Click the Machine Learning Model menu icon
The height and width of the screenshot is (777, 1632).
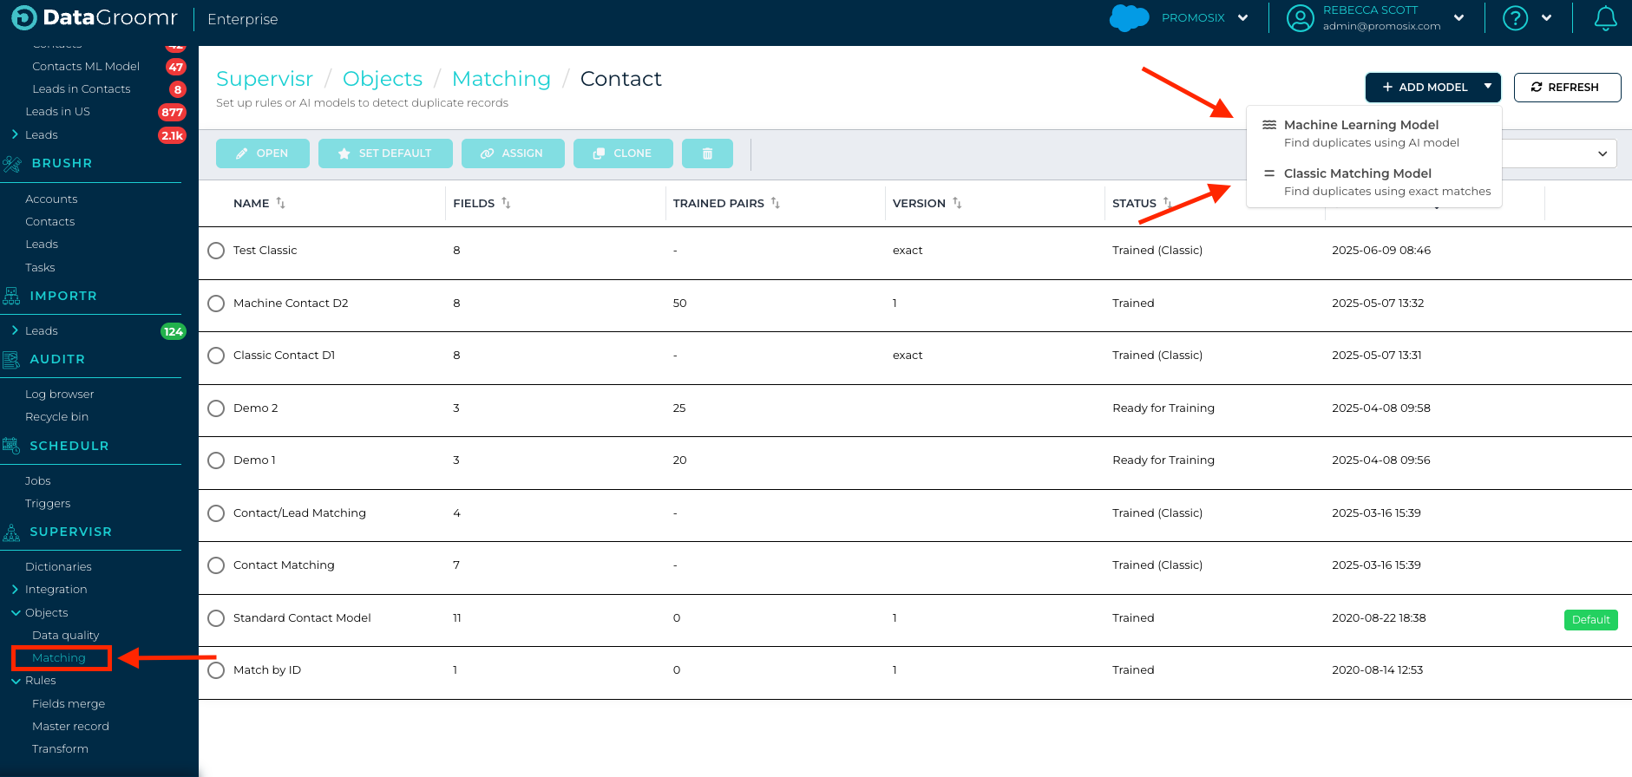click(x=1269, y=125)
